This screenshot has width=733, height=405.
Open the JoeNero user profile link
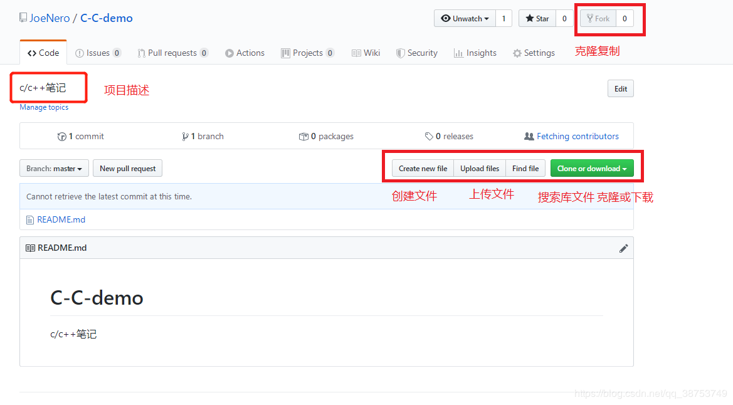(50, 18)
